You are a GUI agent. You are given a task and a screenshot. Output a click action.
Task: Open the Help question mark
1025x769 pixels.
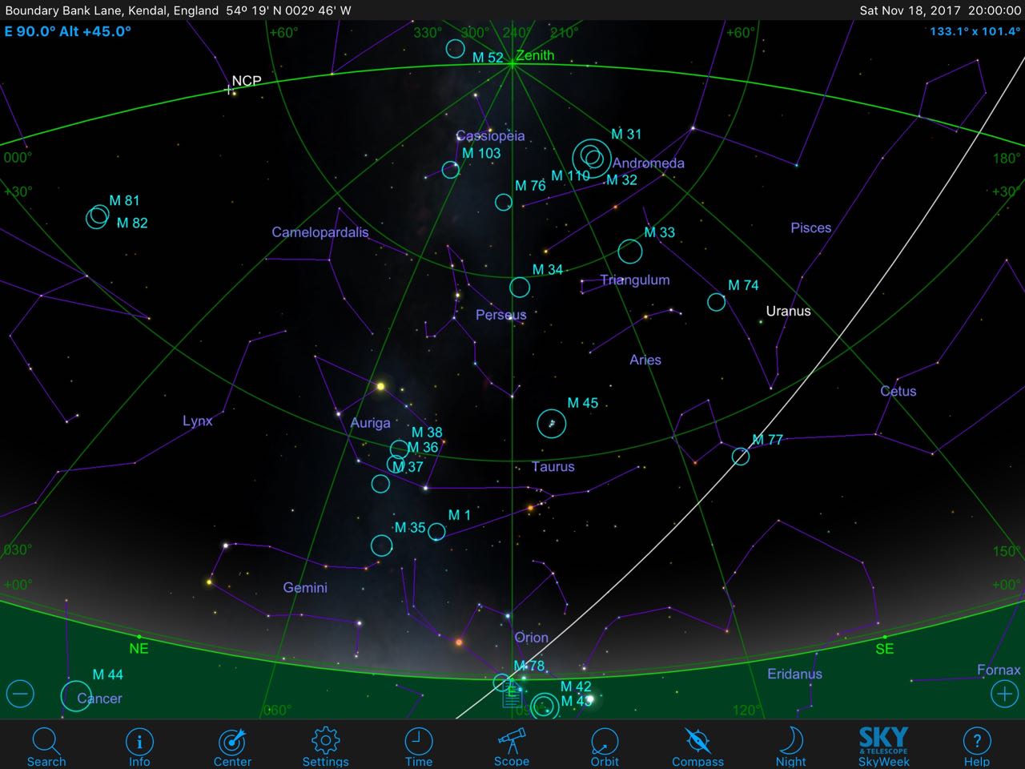pos(976,745)
